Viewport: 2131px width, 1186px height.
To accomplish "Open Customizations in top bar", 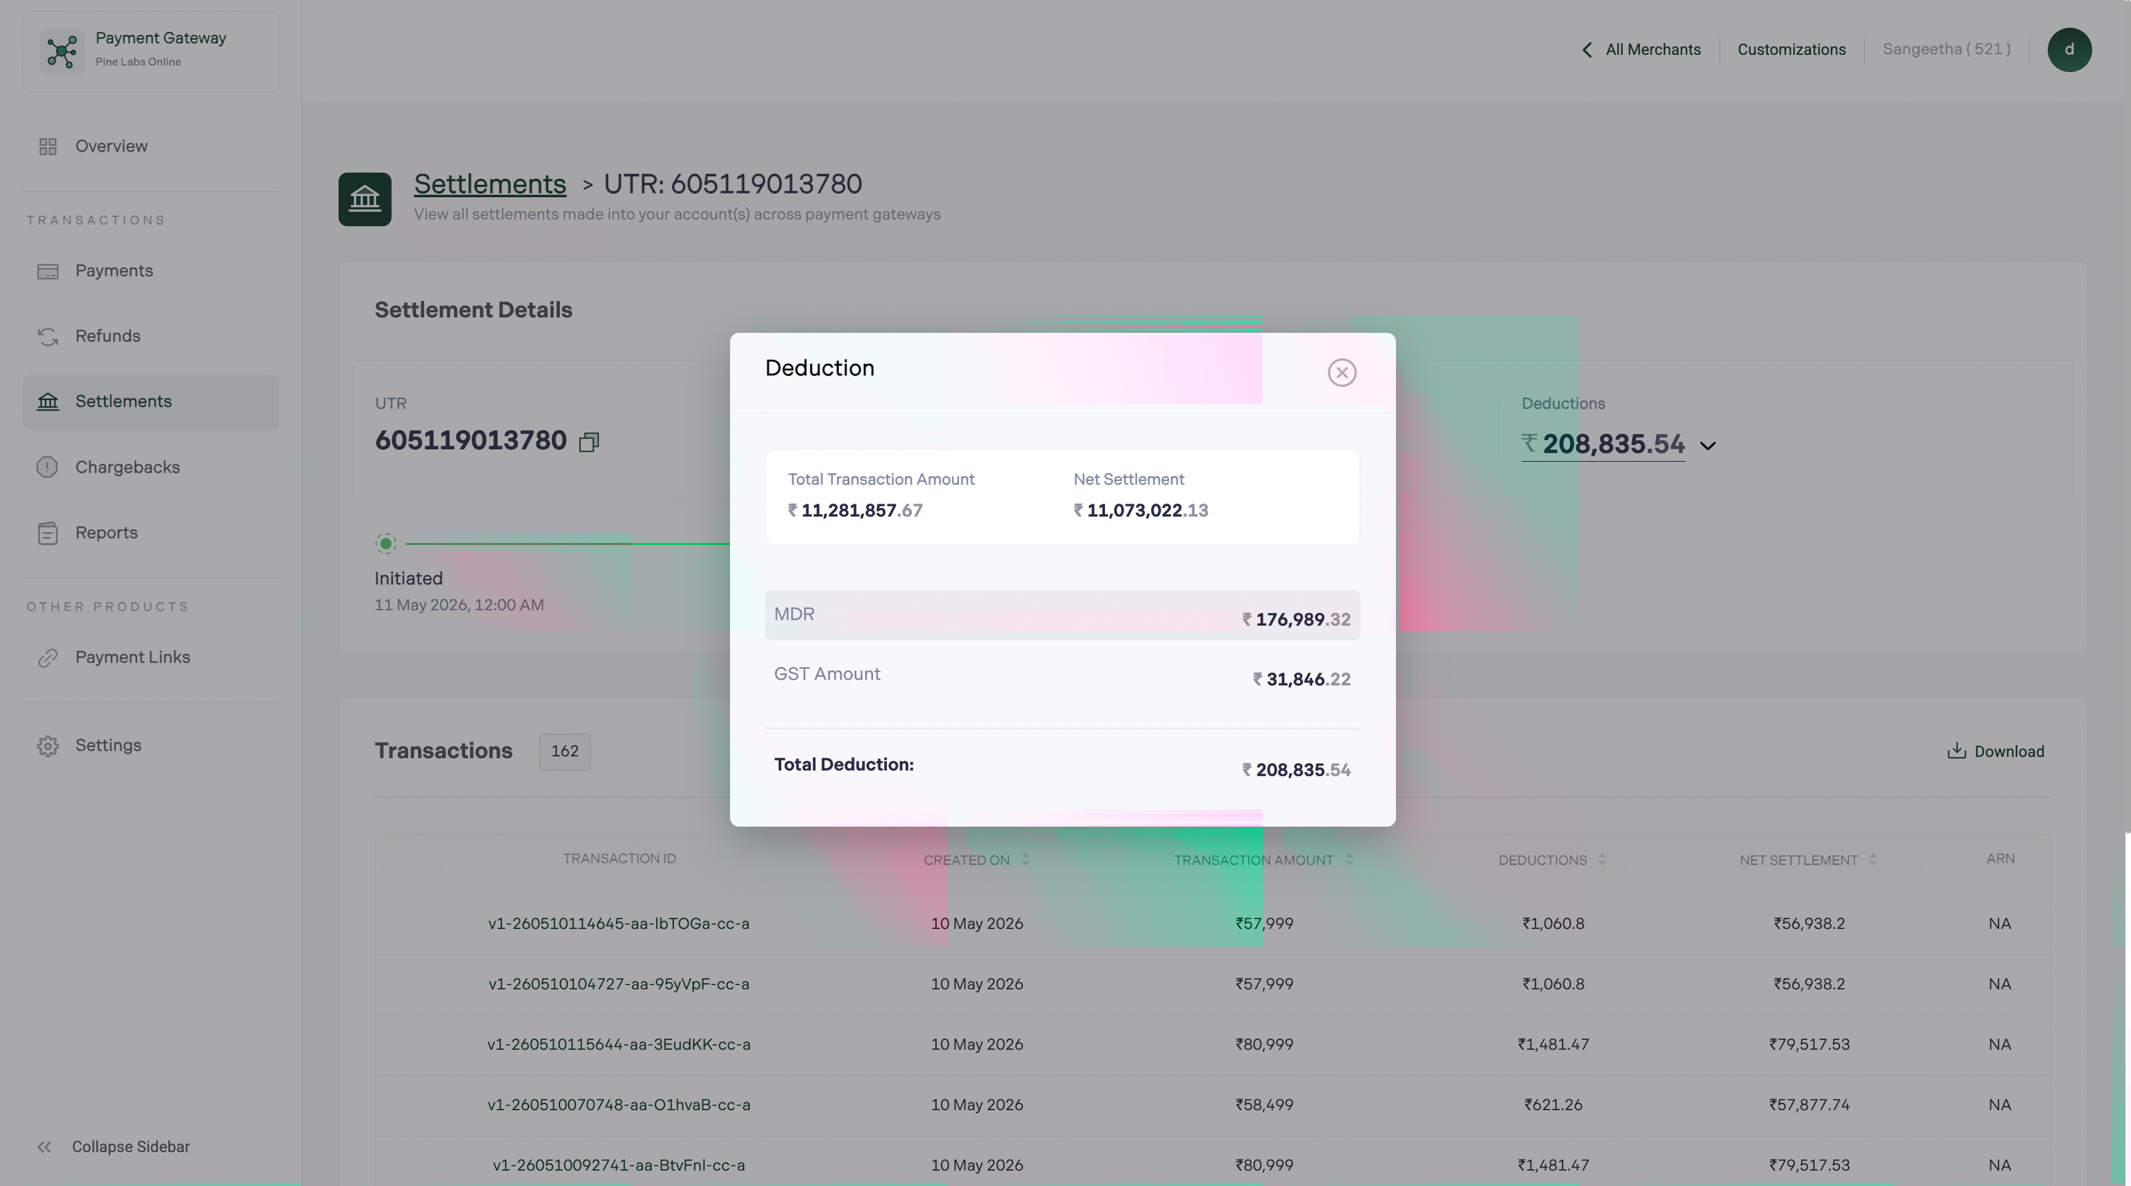I will point(1791,50).
